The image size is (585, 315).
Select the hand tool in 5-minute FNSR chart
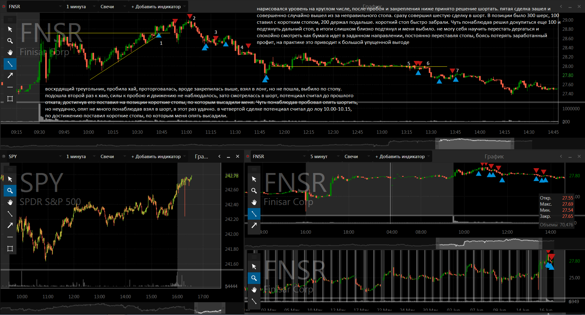[254, 202]
